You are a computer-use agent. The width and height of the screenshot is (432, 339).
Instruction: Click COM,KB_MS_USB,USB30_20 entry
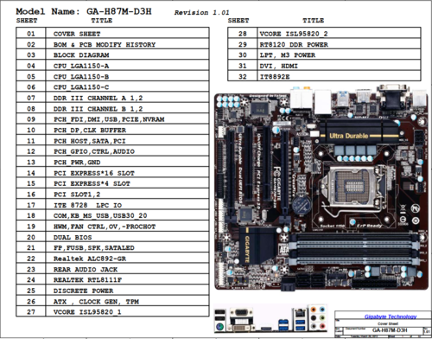pyautogui.click(x=100, y=215)
